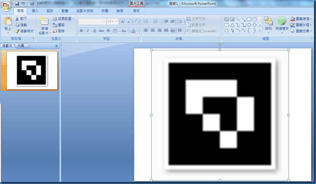The image size is (316, 184).
Task: Choose the rectangle shape
Action: point(249,19)
